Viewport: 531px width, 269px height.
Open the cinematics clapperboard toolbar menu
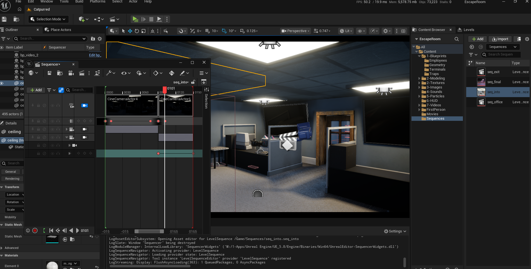[x=114, y=19]
